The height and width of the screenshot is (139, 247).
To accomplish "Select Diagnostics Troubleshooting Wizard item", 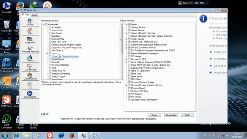I will click(67, 47).
